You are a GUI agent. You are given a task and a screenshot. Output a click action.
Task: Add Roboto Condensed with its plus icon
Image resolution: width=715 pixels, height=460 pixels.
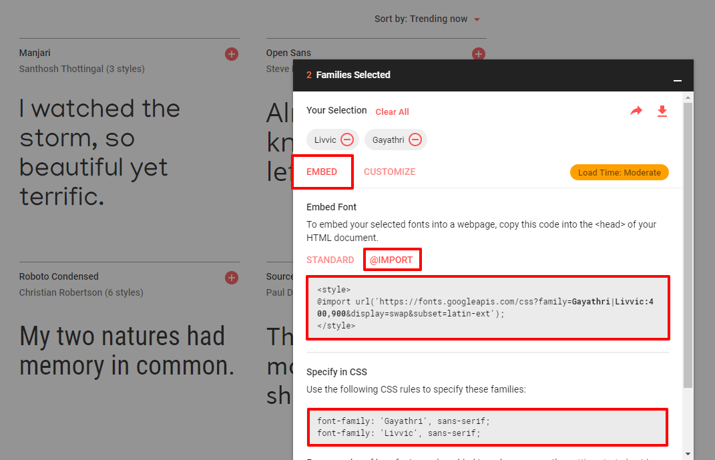(x=232, y=278)
